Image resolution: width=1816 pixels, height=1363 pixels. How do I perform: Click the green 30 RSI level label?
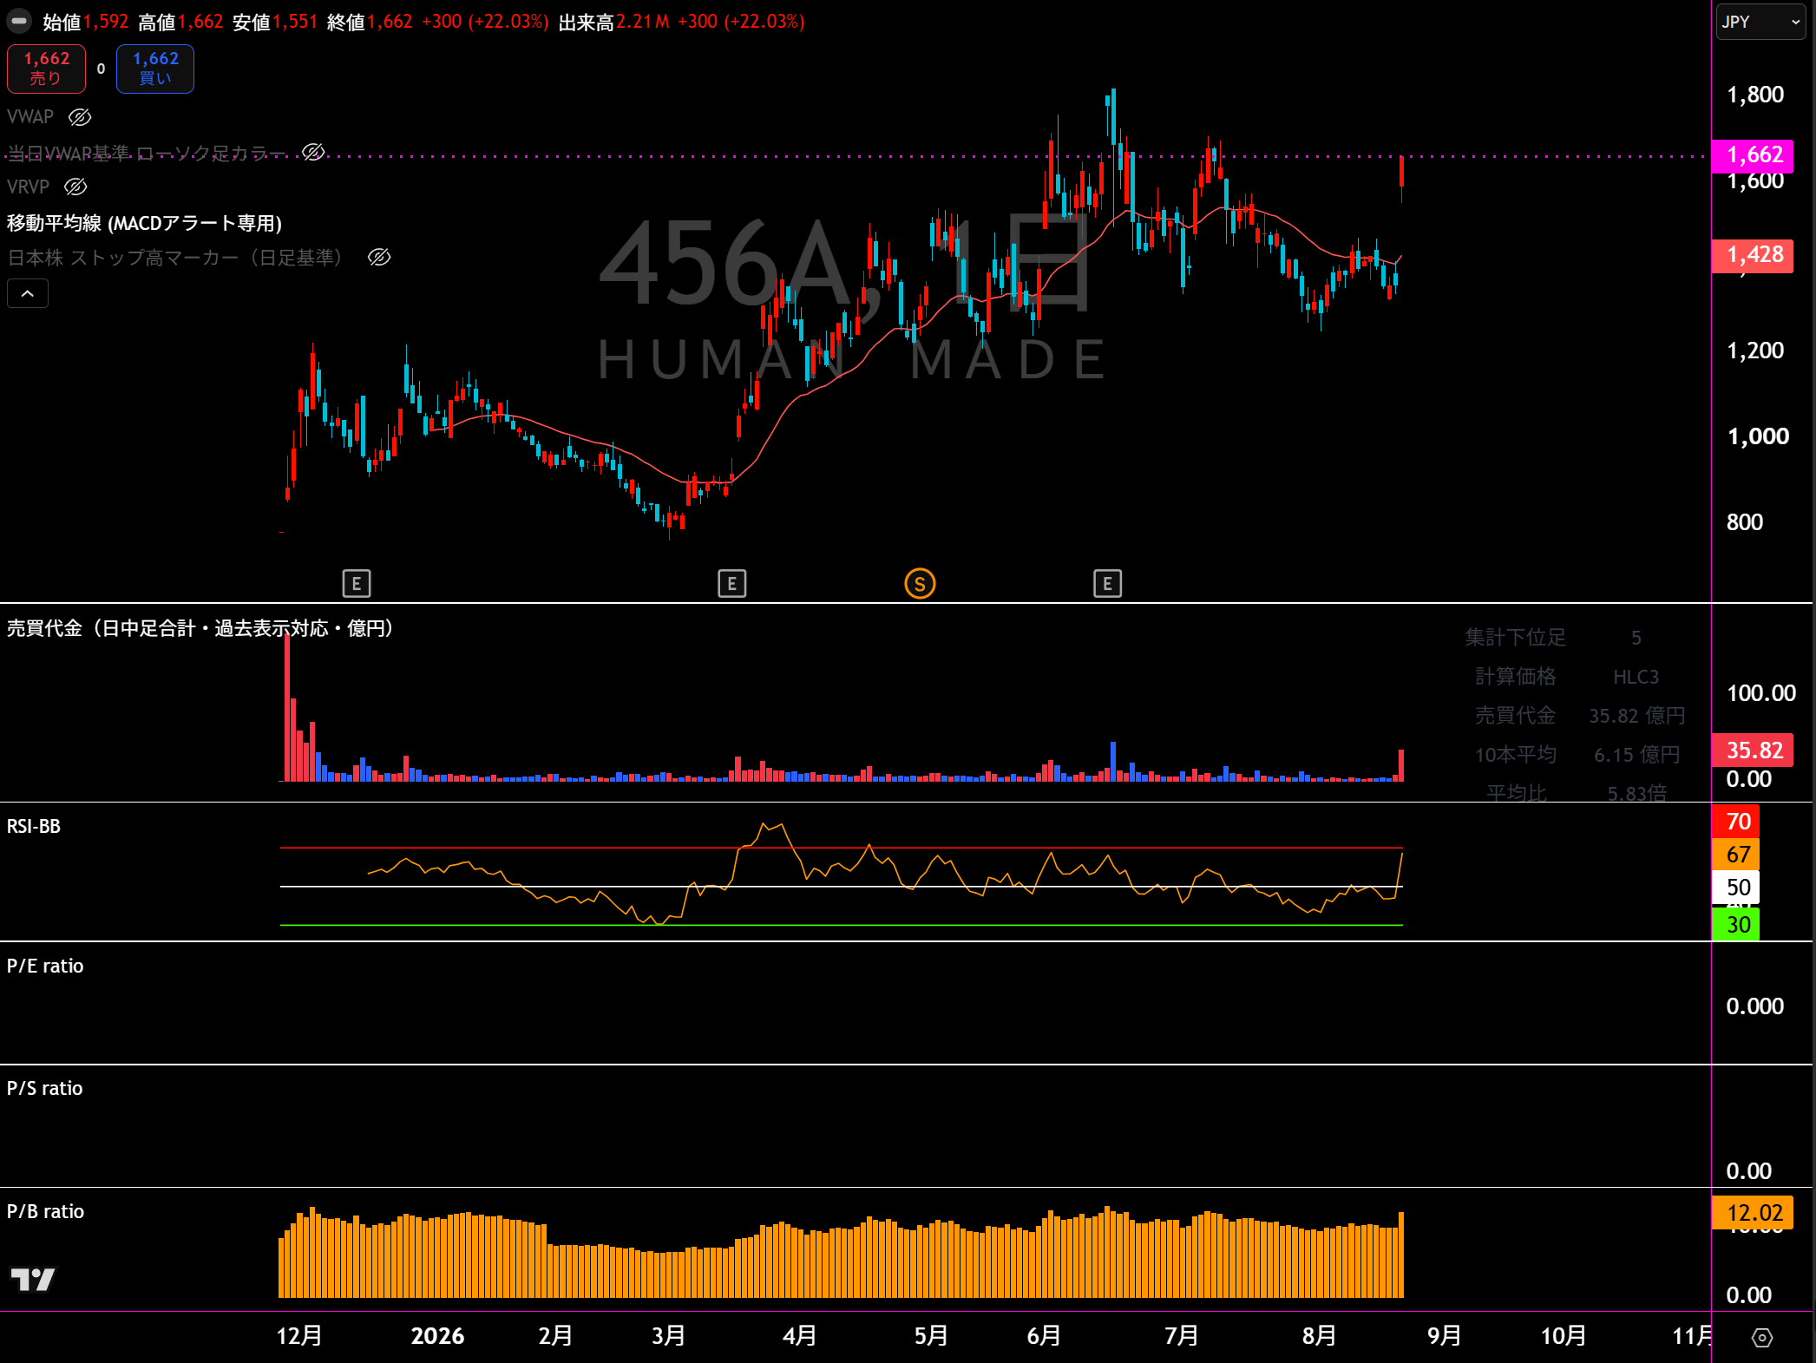pyautogui.click(x=1735, y=925)
